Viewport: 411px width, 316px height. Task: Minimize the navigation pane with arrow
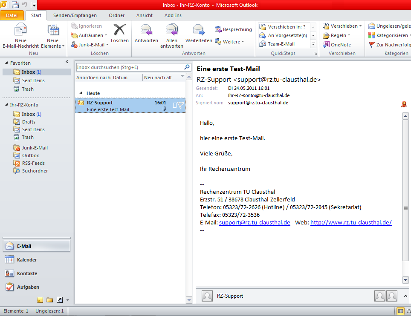click(x=67, y=62)
